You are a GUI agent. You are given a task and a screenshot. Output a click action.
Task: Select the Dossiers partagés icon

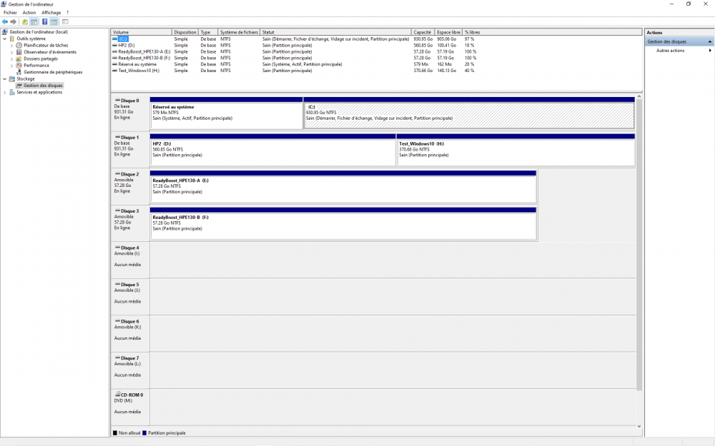click(19, 59)
